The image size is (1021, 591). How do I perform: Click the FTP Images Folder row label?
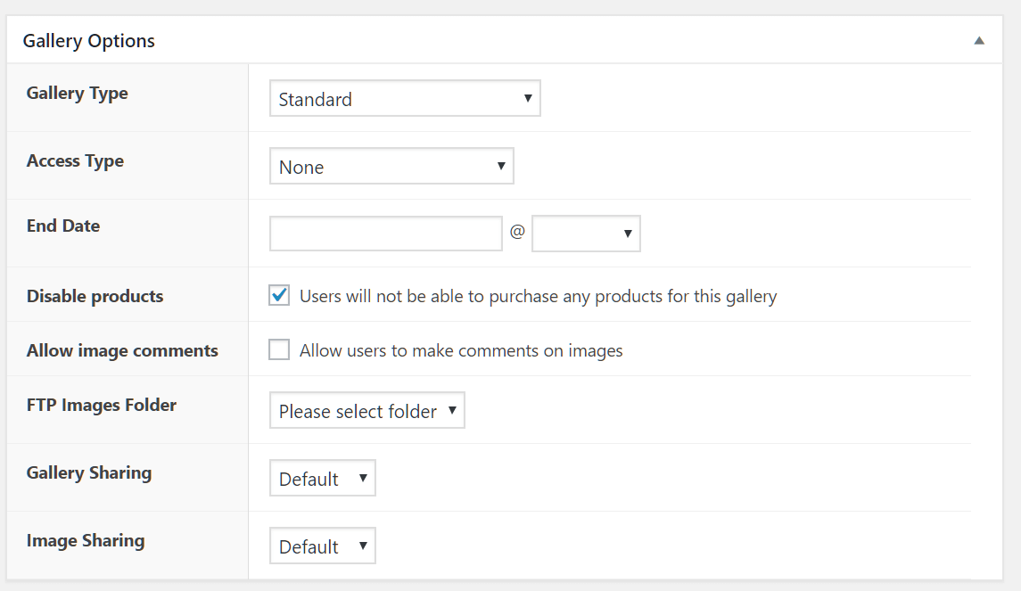102,405
